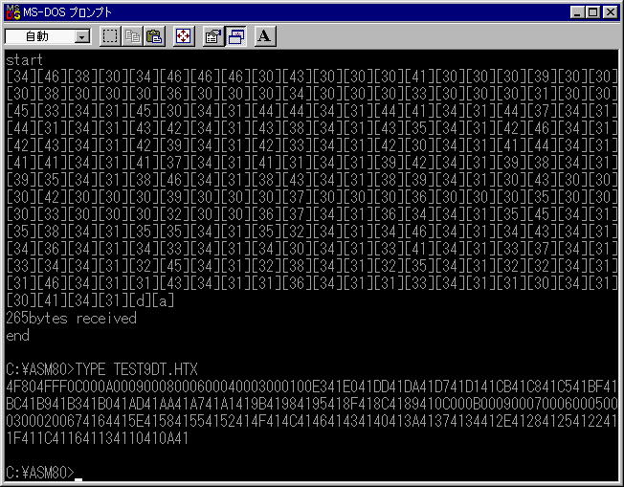Open the Font settings 'A' button
Viewport: 624px width, 487px height.
tap(265, 36)
